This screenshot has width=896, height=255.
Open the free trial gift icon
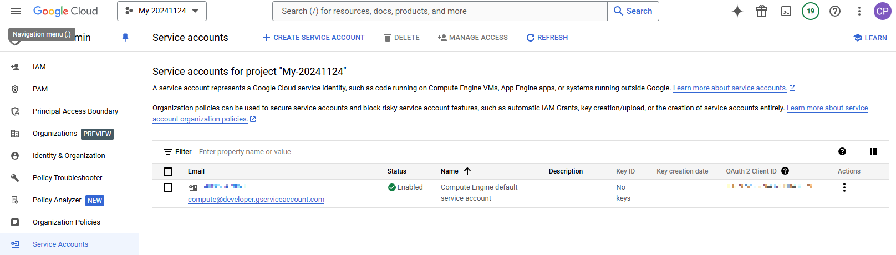(762, 11)
